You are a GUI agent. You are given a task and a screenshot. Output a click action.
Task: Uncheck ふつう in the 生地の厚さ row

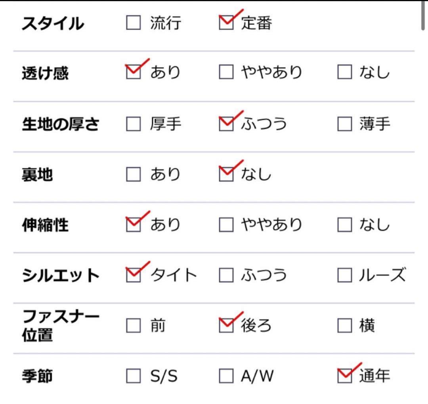click(226, 124)
